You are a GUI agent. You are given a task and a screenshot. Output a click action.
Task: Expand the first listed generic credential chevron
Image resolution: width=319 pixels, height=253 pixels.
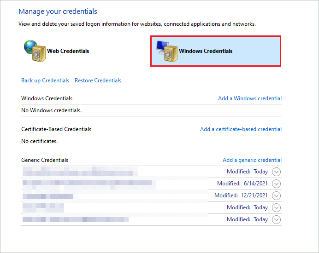(x=276, y=172)
